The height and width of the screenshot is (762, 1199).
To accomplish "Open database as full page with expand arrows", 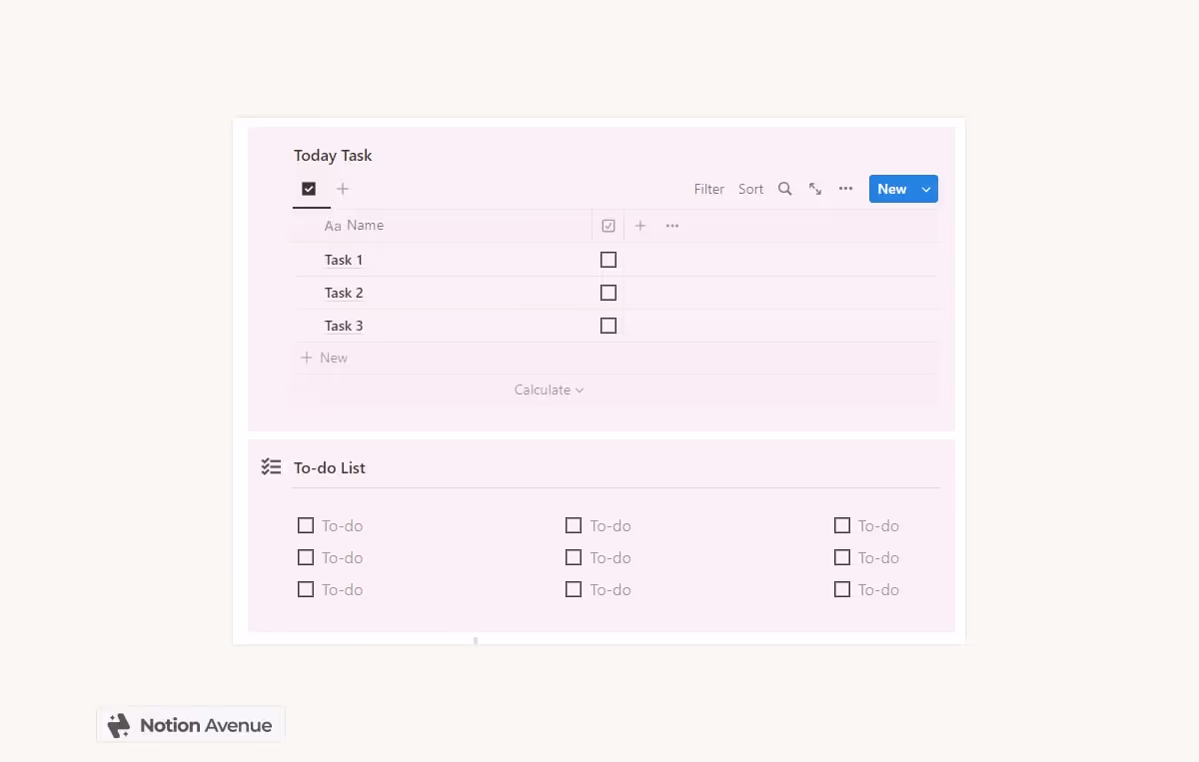I will pos(815,189).
